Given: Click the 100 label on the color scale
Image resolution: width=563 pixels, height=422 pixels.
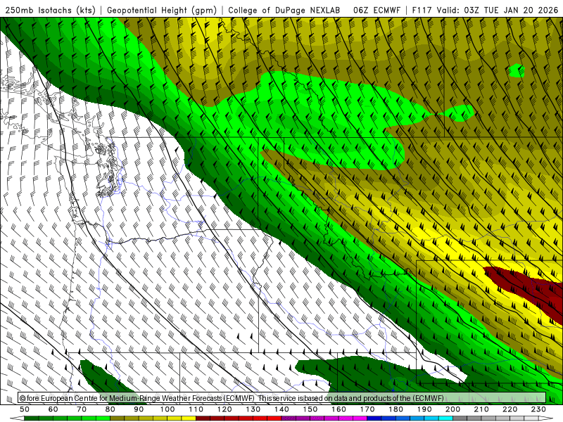Looking at the screenshot, I should [x=167, y=409].
